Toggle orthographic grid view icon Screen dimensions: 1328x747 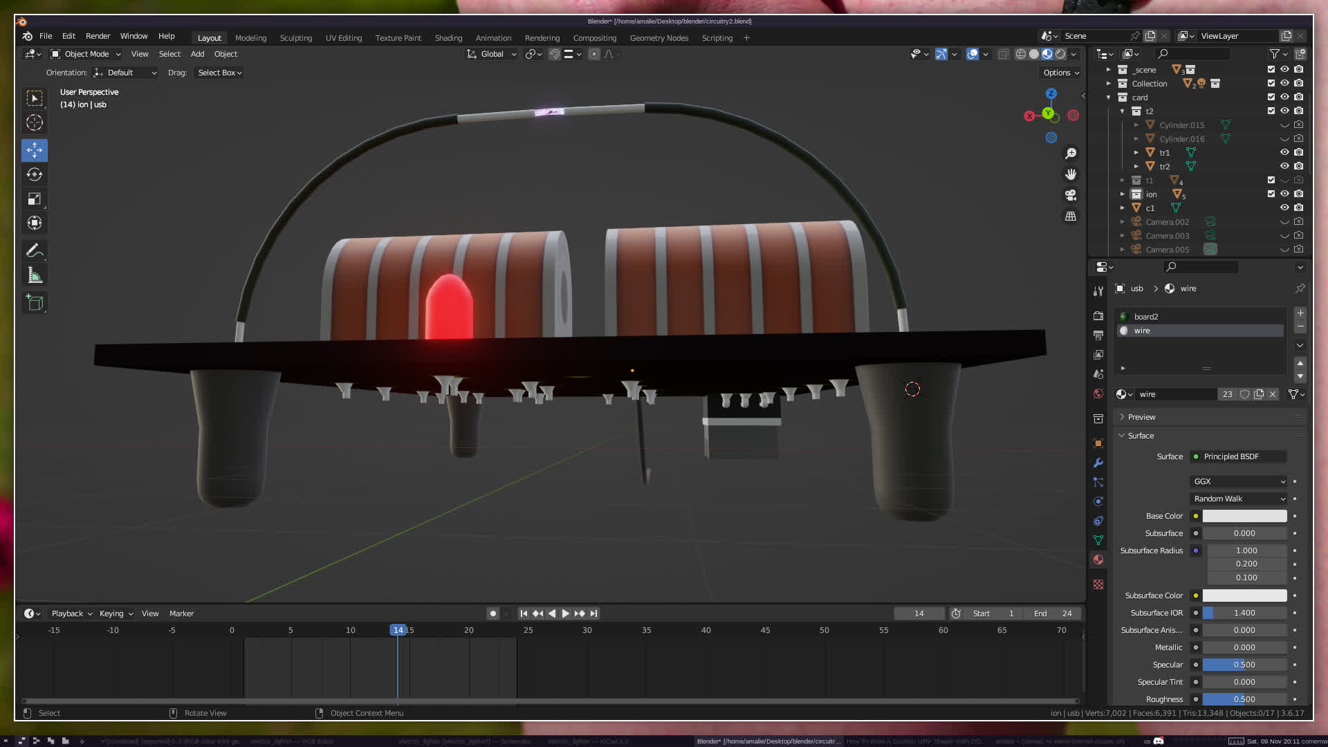1071,216
